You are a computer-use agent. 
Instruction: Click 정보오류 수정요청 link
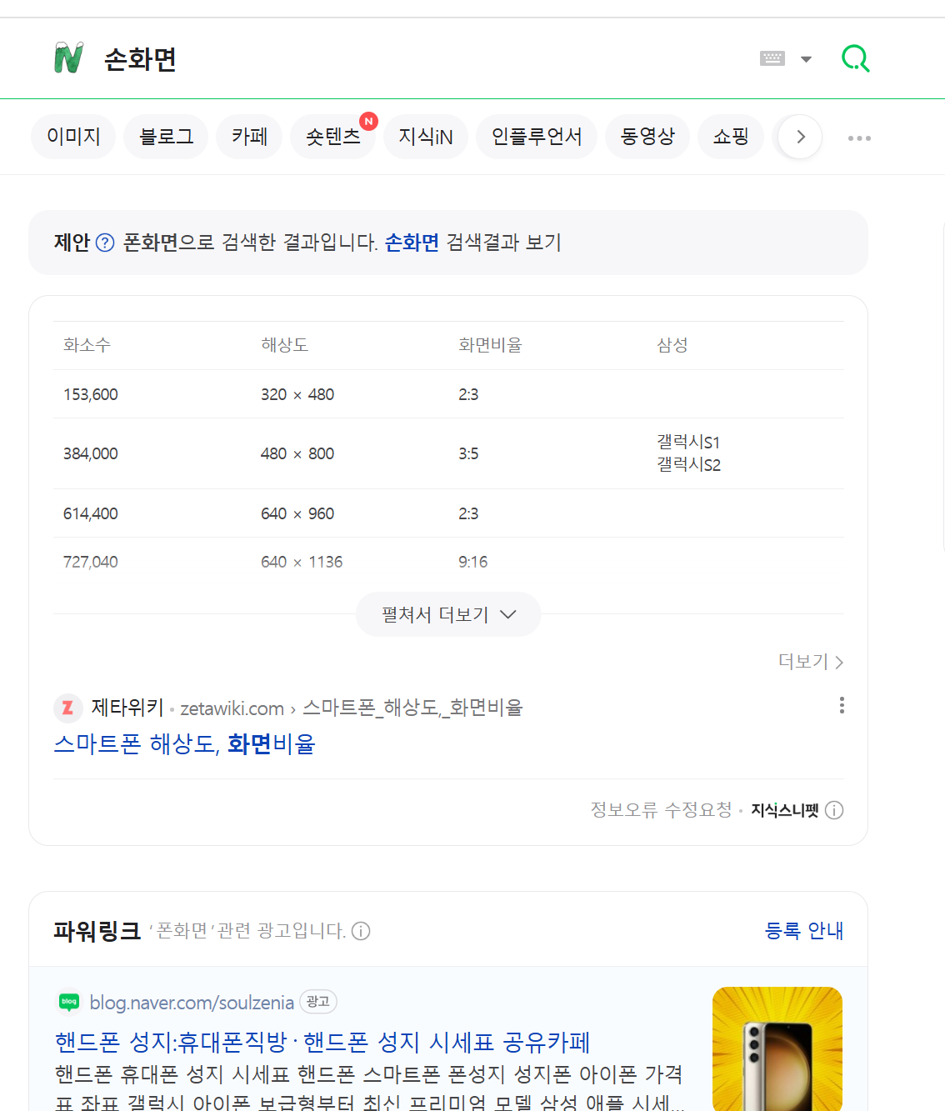coord(661,810)
